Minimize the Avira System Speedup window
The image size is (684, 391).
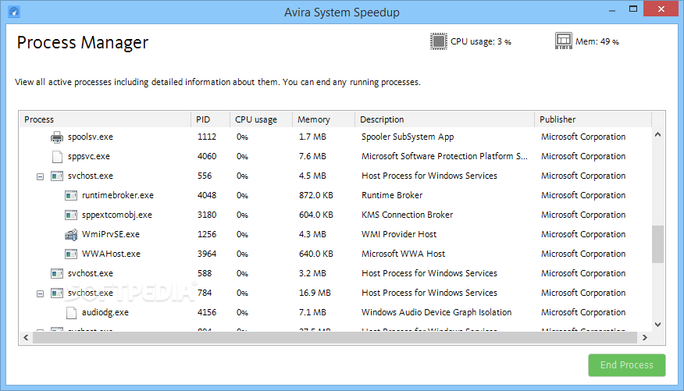(x=612, y=9)
